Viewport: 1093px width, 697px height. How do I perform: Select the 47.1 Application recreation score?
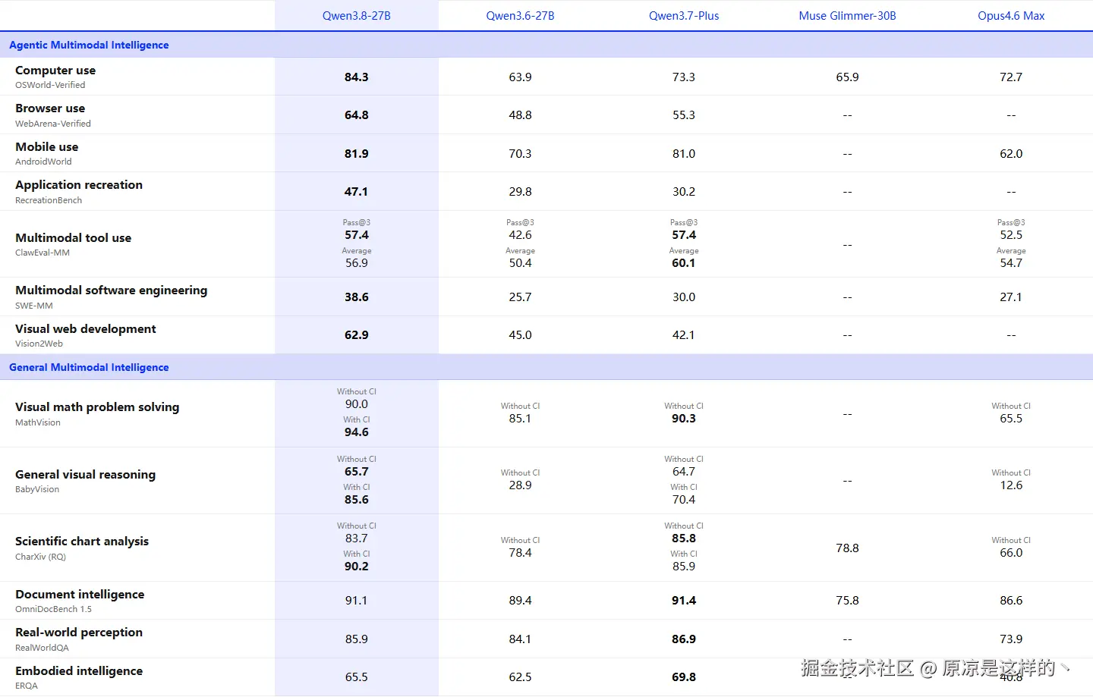356,192
